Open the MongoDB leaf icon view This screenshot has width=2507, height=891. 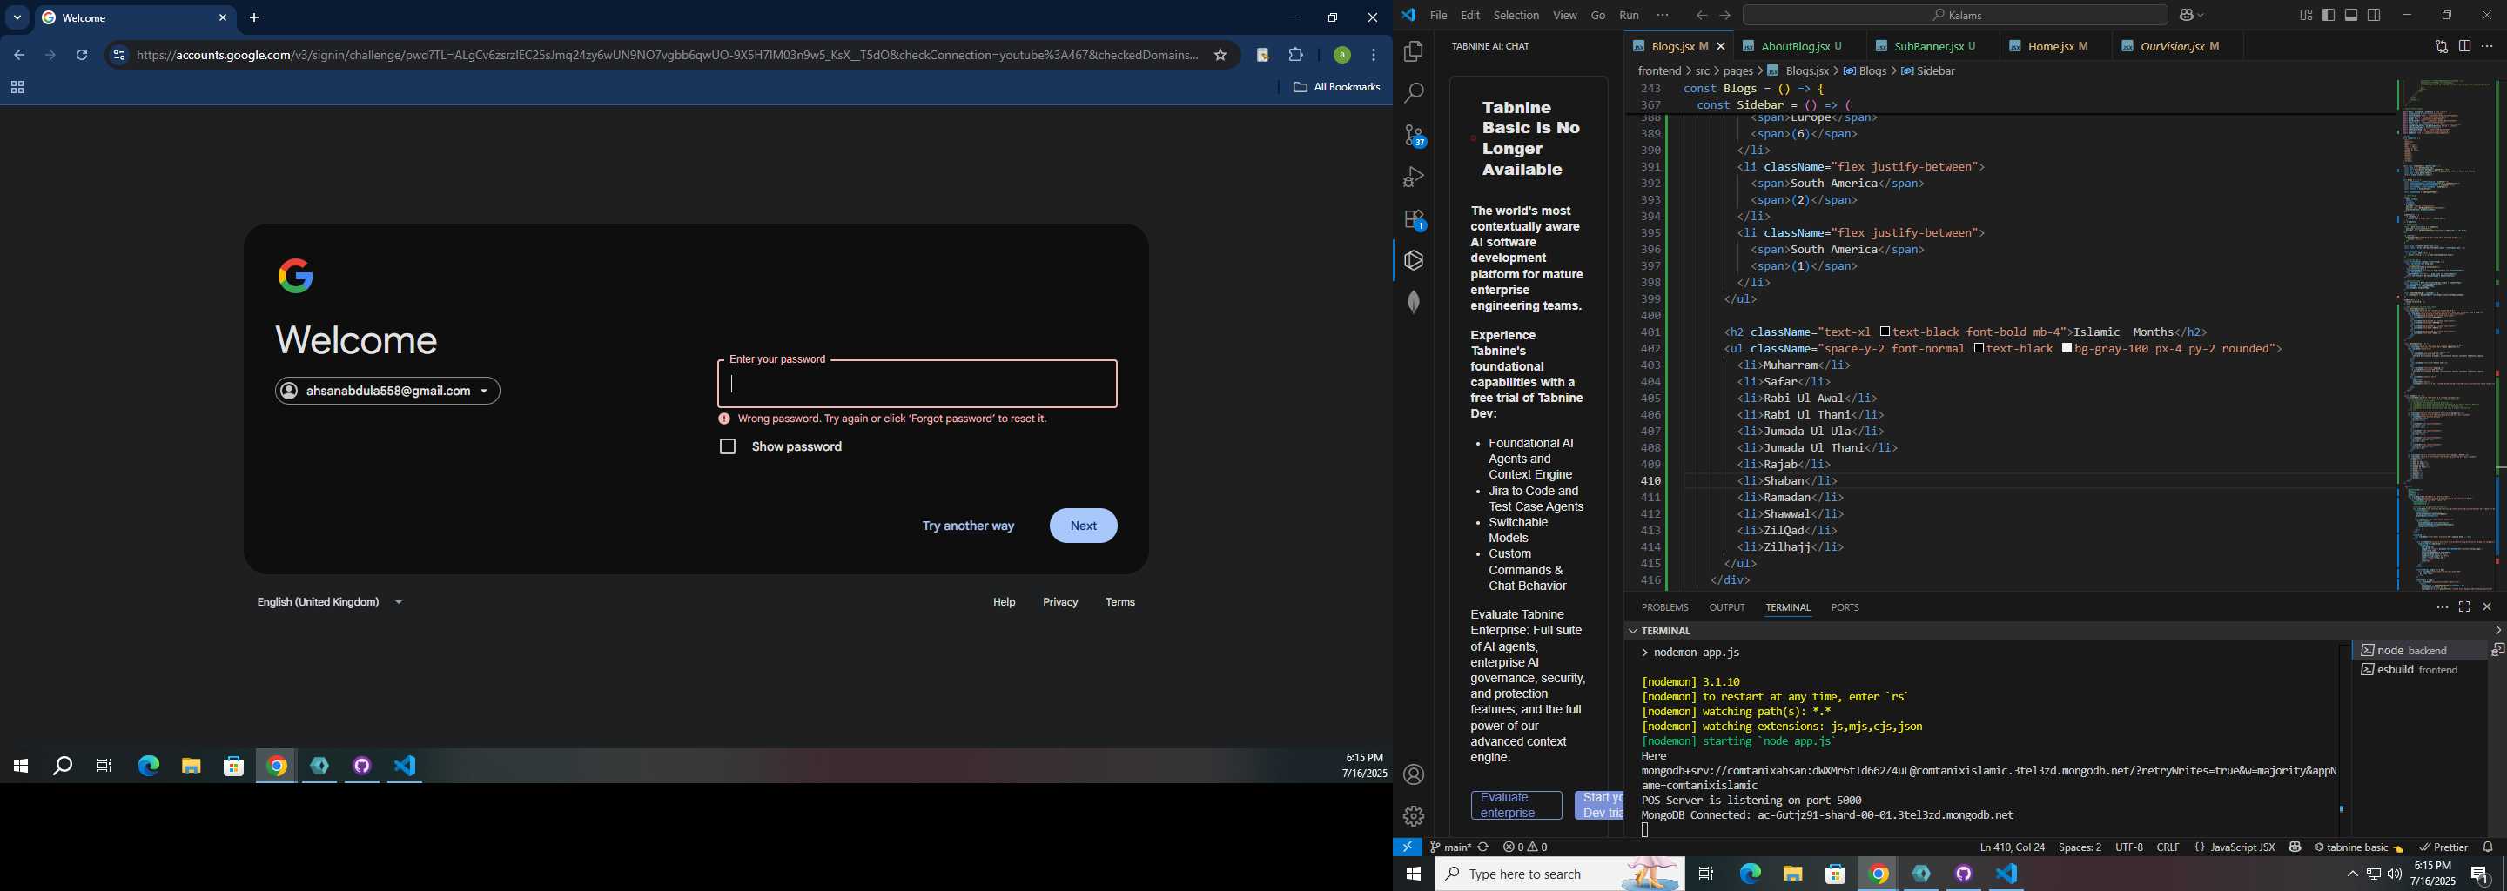click(1413, 302)
